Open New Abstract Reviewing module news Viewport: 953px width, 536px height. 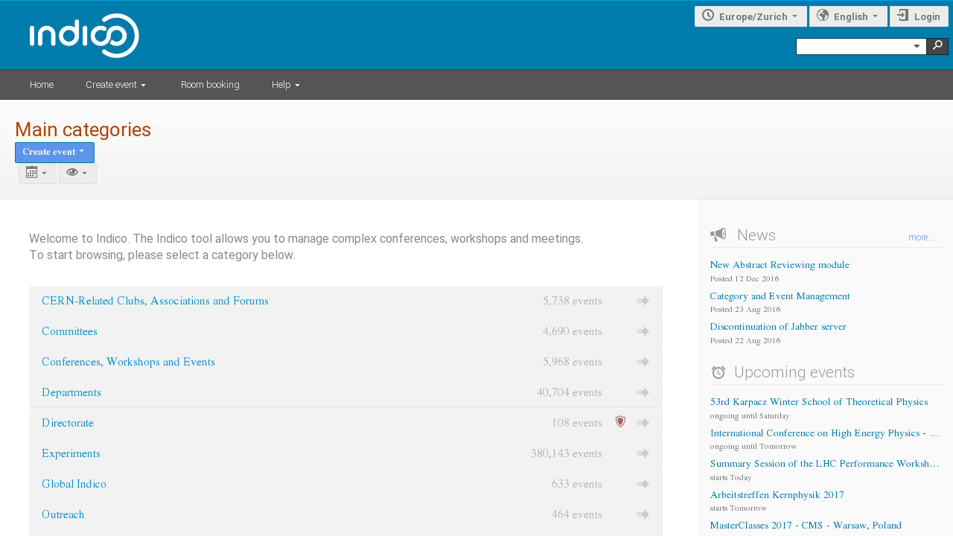point(780,265)
